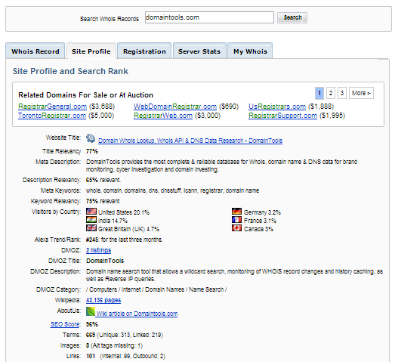Open the RegistrarGeneral.com link
This screenshot has height=362, width=395.
click(x=52, y=107)
